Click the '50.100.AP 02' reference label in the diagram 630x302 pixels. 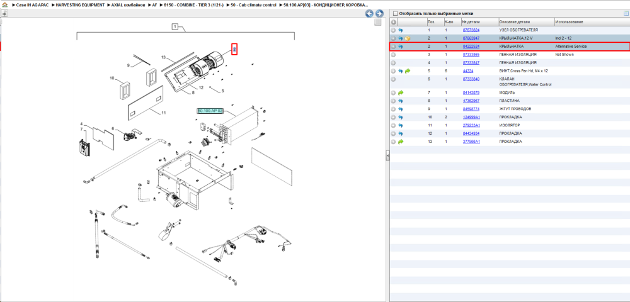pos(210,111)
